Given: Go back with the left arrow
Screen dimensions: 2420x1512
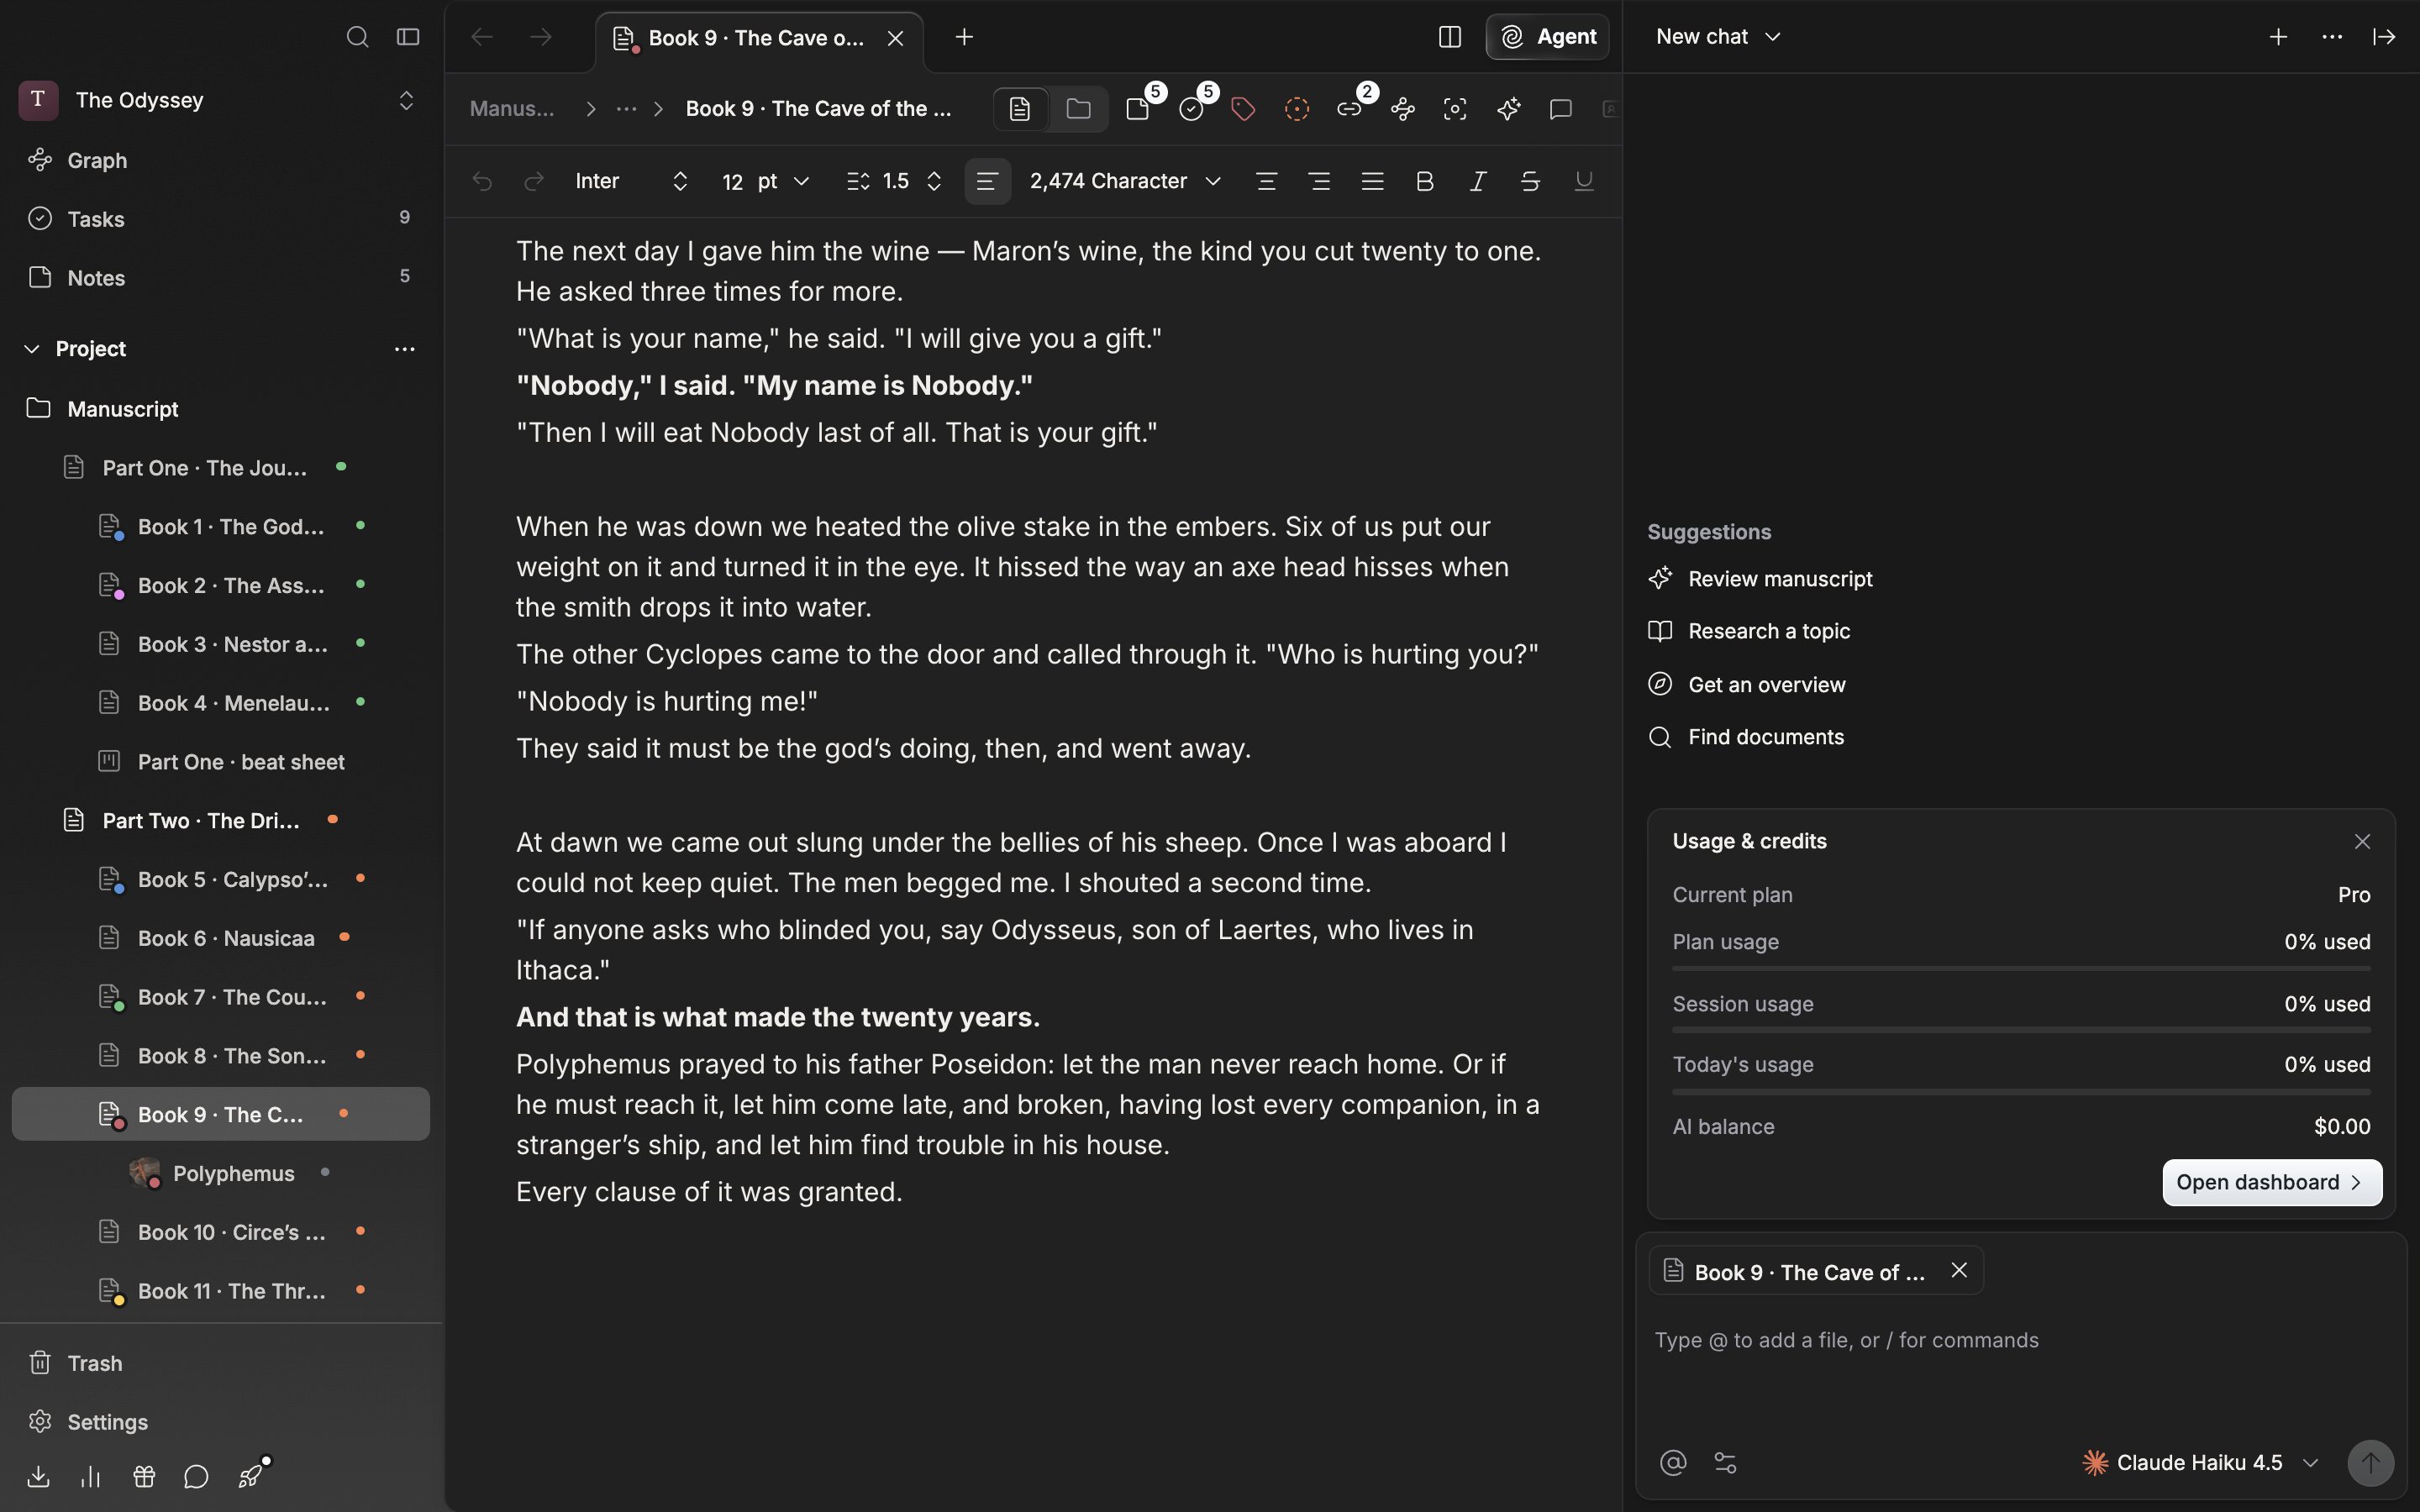Looking at the screenshot, I should coord(482,37).
